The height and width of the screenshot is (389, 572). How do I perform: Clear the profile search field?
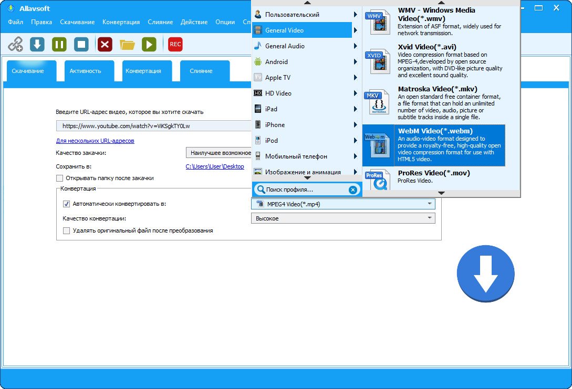(x=352, y=190)
